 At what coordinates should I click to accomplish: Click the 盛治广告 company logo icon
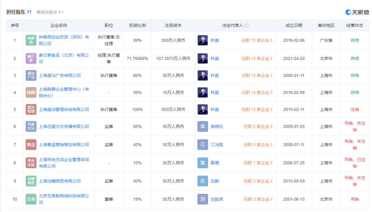tap(31, 75)
